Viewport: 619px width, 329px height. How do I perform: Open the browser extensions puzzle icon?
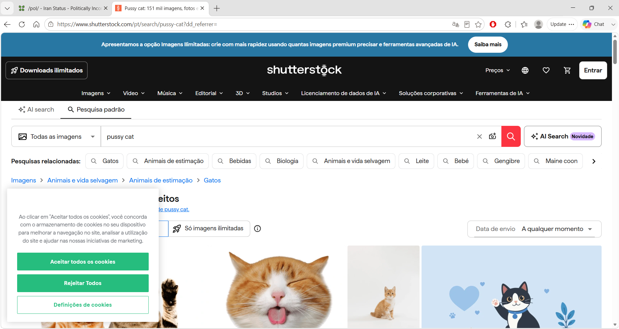pyautogui.click(x=508, y=24)
